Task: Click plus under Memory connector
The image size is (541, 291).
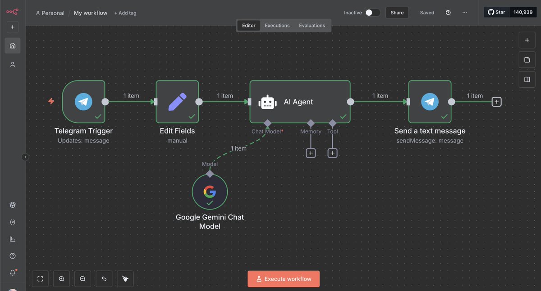Action: click(x=311, y=153)
